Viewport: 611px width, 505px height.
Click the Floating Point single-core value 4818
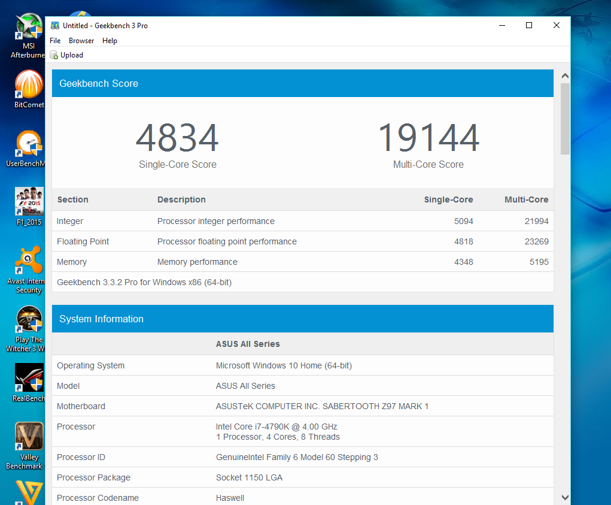(463, 241)
